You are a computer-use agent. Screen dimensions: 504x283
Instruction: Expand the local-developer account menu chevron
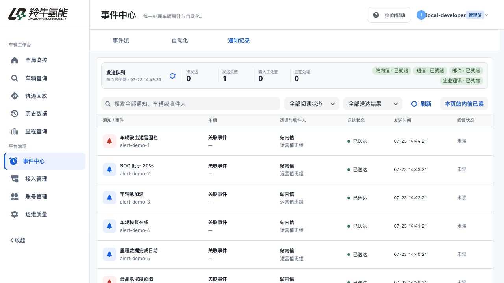click(x=487, y=15)
